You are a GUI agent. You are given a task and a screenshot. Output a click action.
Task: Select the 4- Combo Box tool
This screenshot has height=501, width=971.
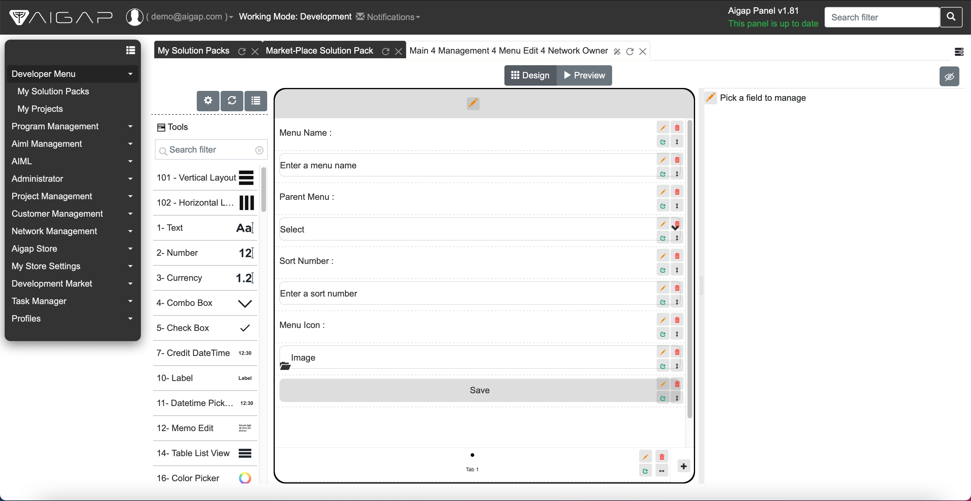pyautogui.click(x=205, y=303)
